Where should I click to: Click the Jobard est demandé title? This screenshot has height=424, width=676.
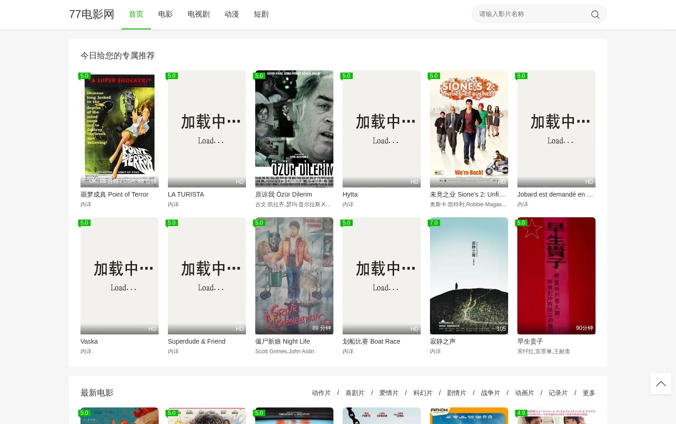[555, 194]
